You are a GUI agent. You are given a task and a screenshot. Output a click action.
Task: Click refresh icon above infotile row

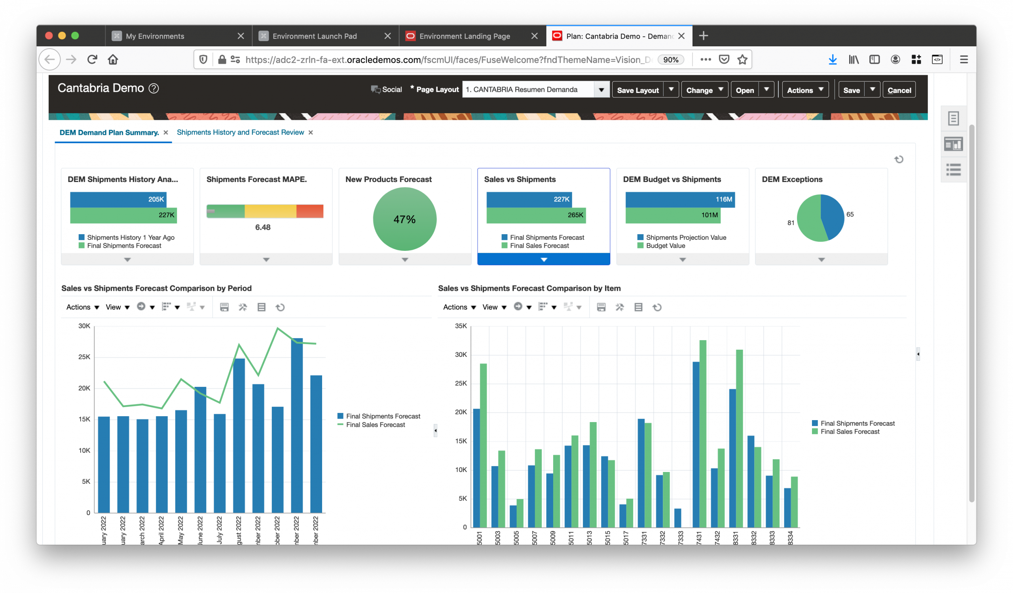pos(899,159)
